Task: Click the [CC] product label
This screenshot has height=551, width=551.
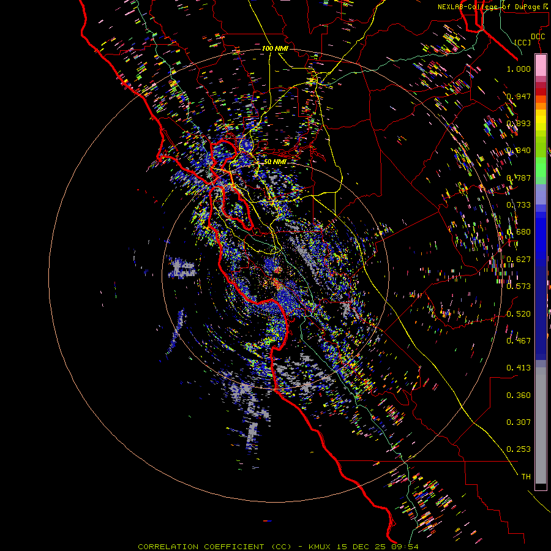Action: point(523,42)
